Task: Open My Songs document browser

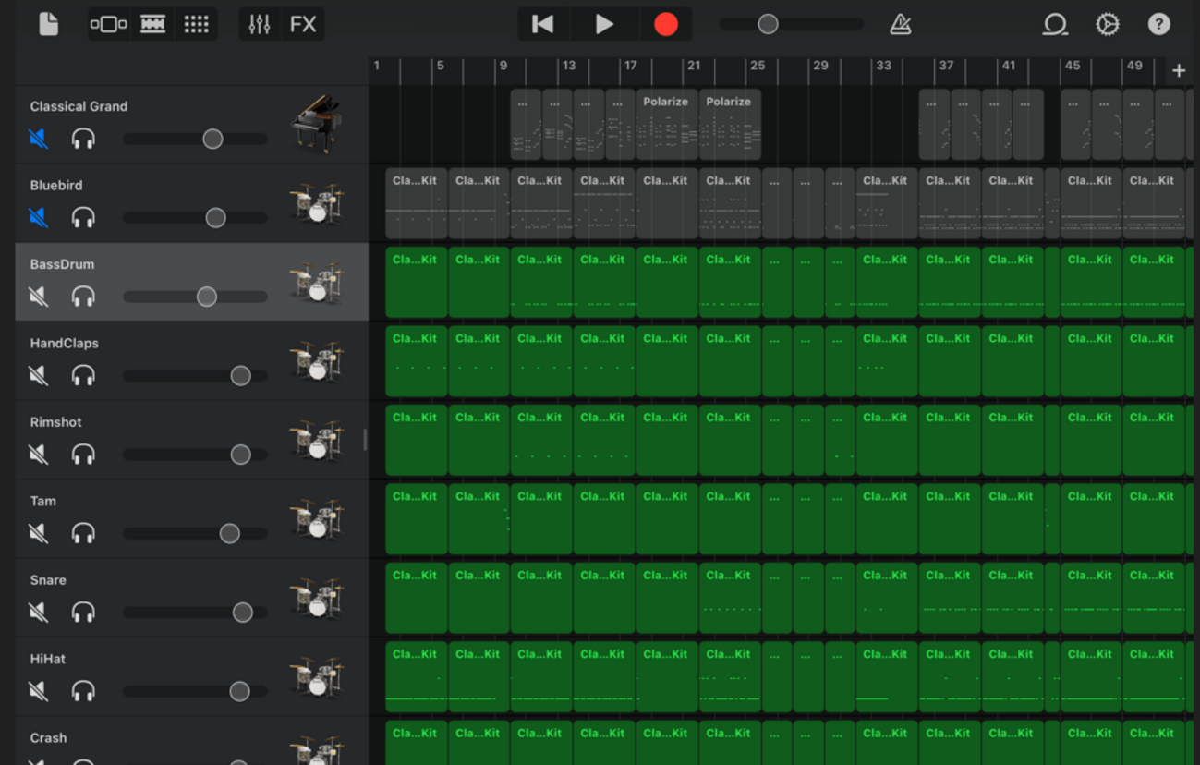Action: (x=48, y=24)
